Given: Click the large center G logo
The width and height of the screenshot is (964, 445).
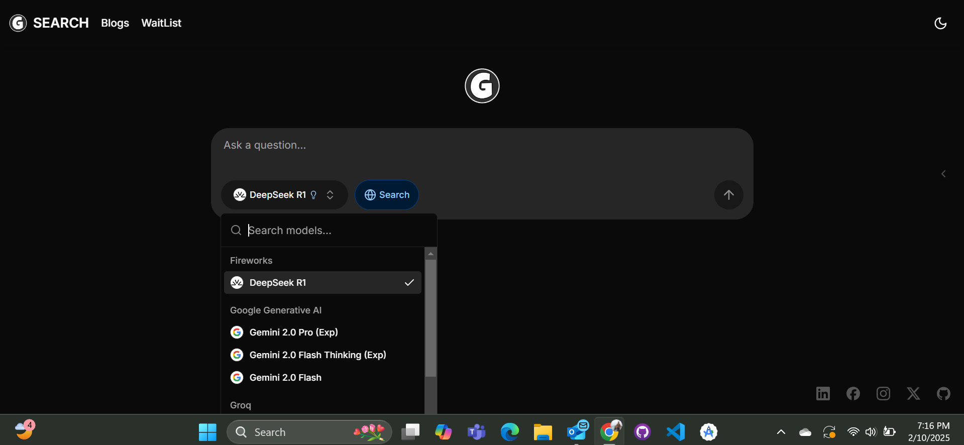Looking at the screenshot, I should pos(482,86).
